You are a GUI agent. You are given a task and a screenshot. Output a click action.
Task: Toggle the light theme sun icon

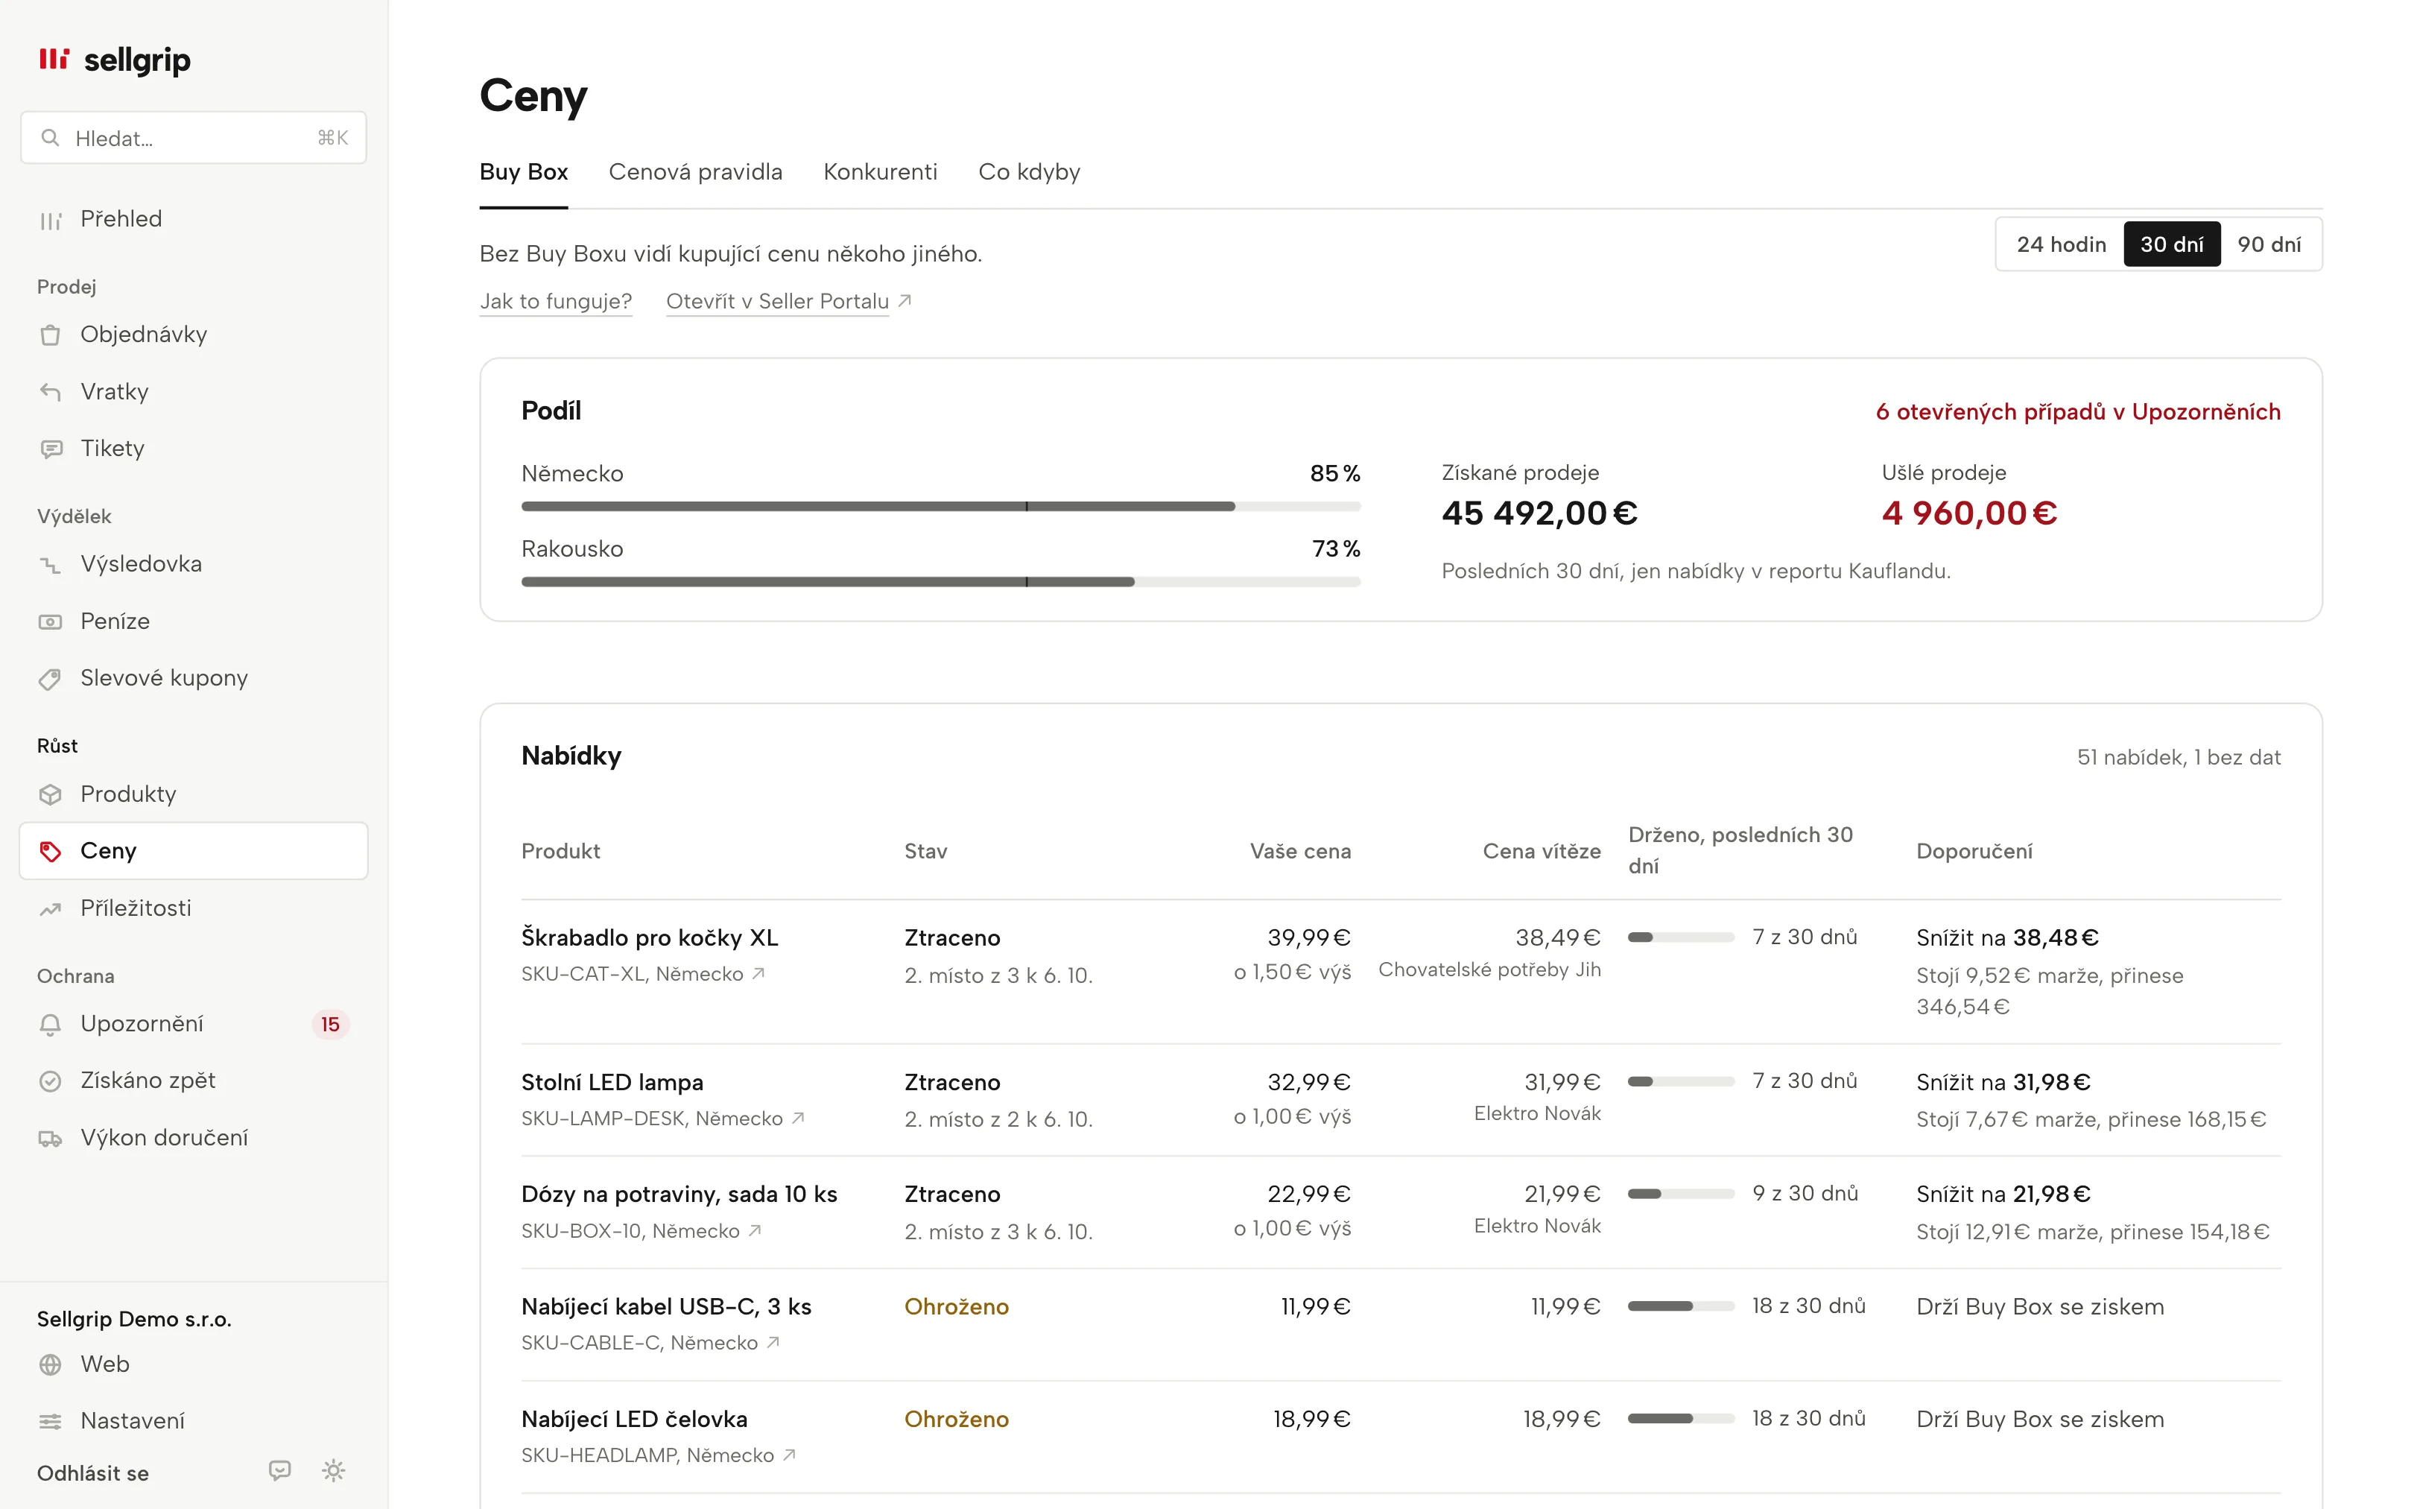[x=333, y=1470]
